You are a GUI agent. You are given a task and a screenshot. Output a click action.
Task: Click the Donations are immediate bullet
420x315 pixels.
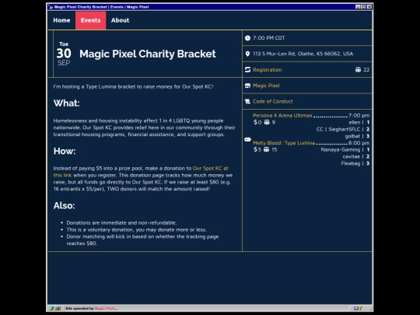pyautogui.click(x=121, y=223)
